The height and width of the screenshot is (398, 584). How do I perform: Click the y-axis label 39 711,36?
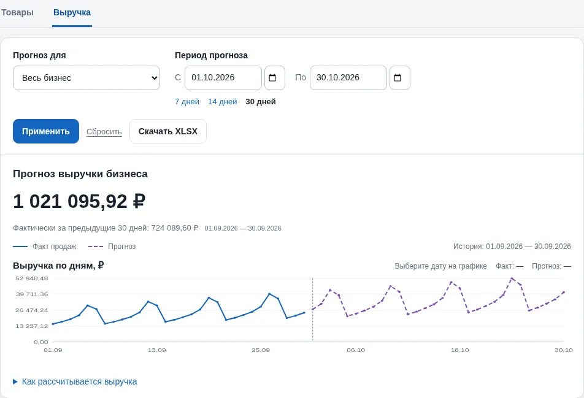(32, 294)
